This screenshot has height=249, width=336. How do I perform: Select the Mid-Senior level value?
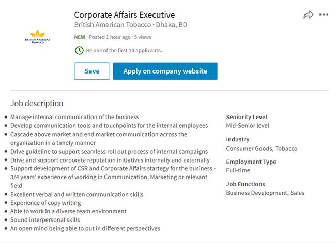click(248, 126)
